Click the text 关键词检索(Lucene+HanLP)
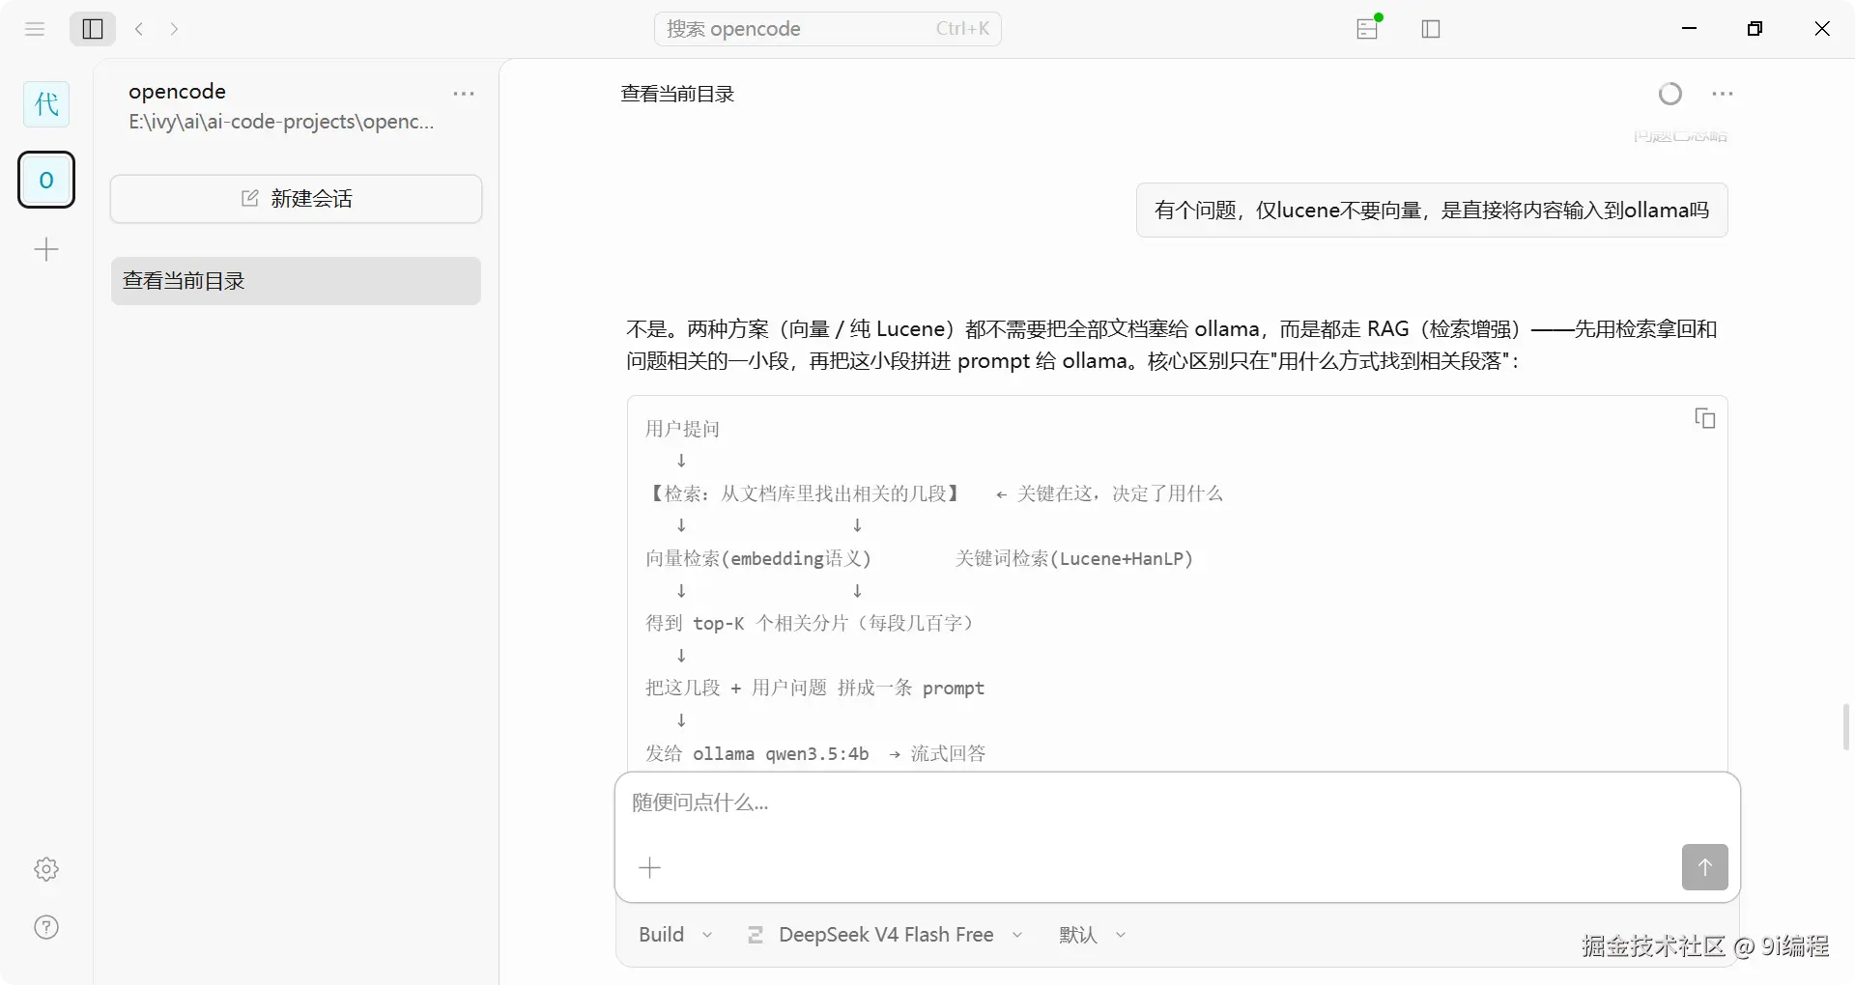 click(1074, 558)
